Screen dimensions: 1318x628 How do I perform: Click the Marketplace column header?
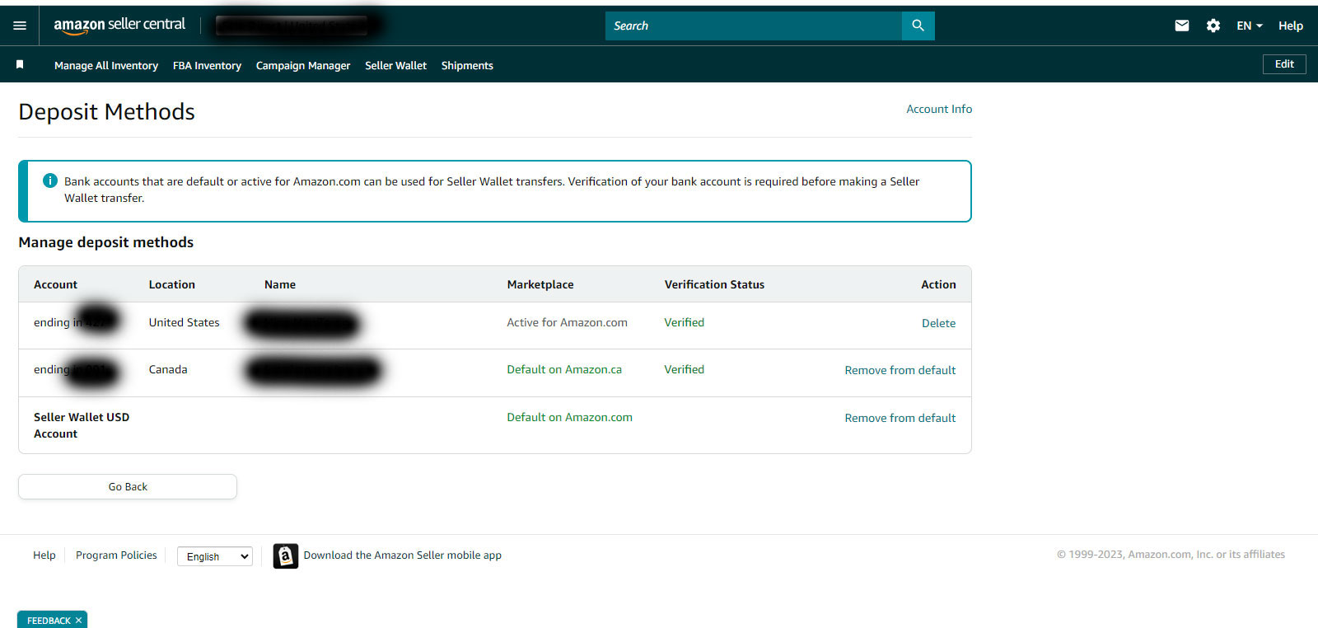tap(540, 284)
